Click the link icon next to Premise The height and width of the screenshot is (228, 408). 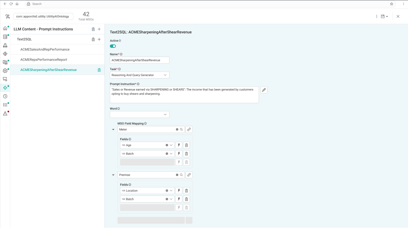pyautogui.click(x=189, y=175)
